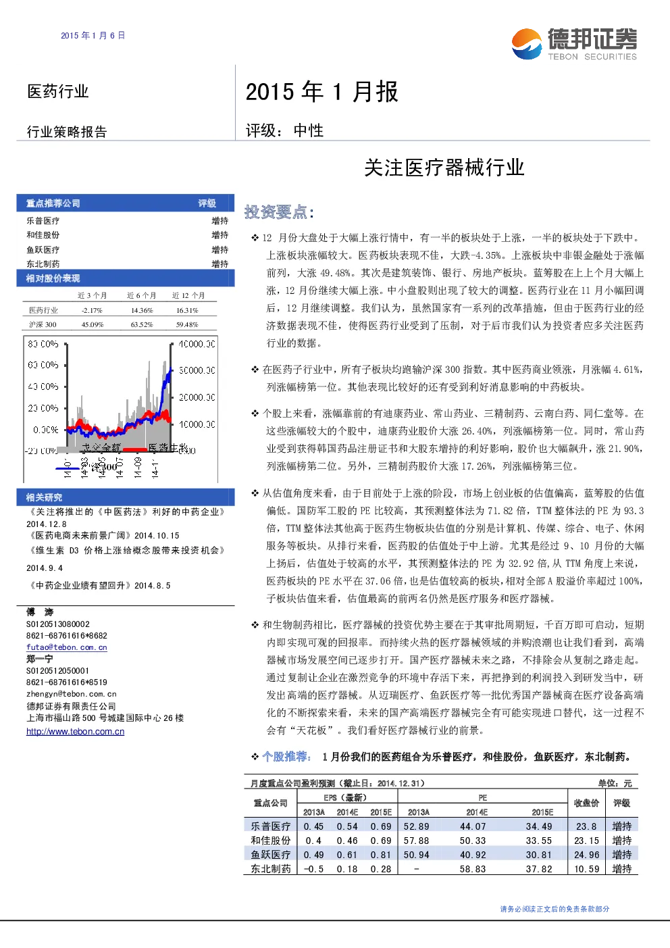
Task: Click the closing price '24.96' for 鱼跃医疗
Action: (586, 855)
